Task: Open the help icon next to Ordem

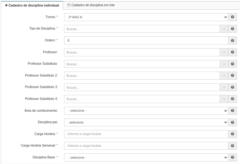Action: pos(232,40)
